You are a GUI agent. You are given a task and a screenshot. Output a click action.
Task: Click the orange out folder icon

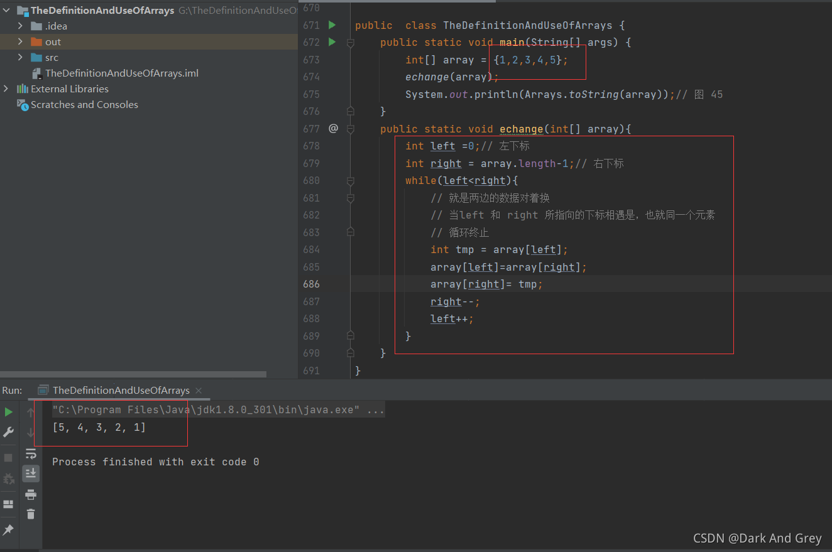[x=36, y=42]
